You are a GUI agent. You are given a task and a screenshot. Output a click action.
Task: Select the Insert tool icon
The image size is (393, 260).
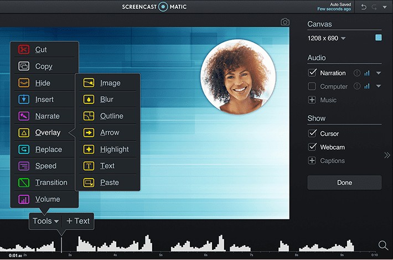click(x=24, y=100)
